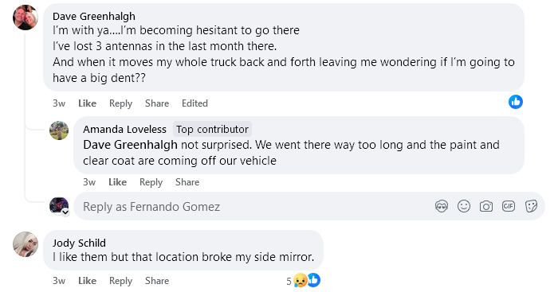Screen dimensions: 558x292
Task: Click the Top contributor badge
Action: click(x=213, y=130)
